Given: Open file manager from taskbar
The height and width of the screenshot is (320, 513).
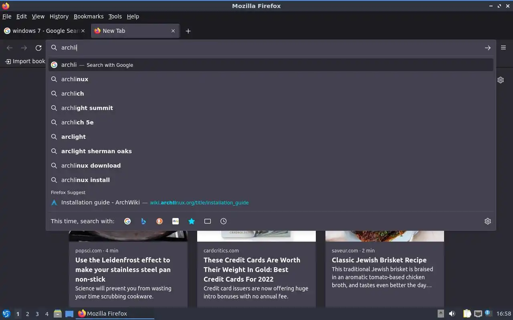Looking at the screenshot, I should (57, 314).
